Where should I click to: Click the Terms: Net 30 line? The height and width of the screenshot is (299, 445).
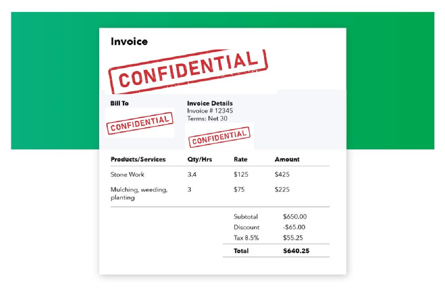[208, 119]
